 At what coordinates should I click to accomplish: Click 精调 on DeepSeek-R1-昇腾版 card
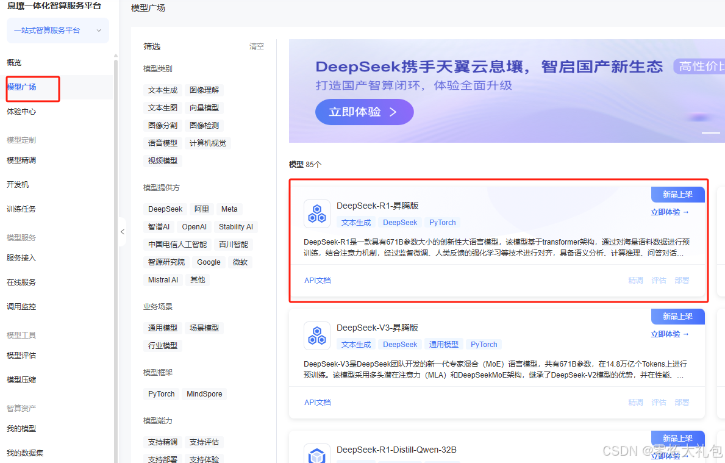coord(635,280)
